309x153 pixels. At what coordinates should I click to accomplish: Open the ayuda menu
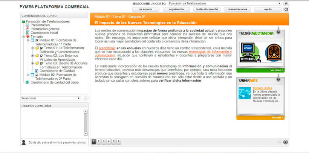(x=268, y=9)
